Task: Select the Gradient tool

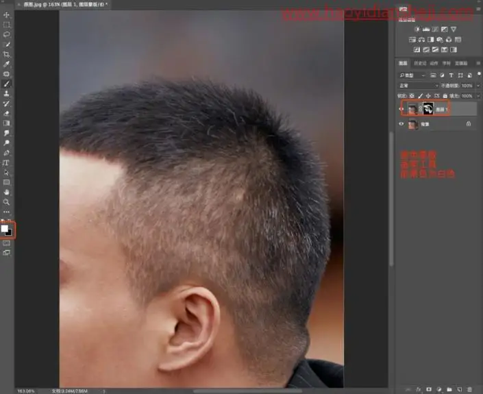Action: (6, 123)
